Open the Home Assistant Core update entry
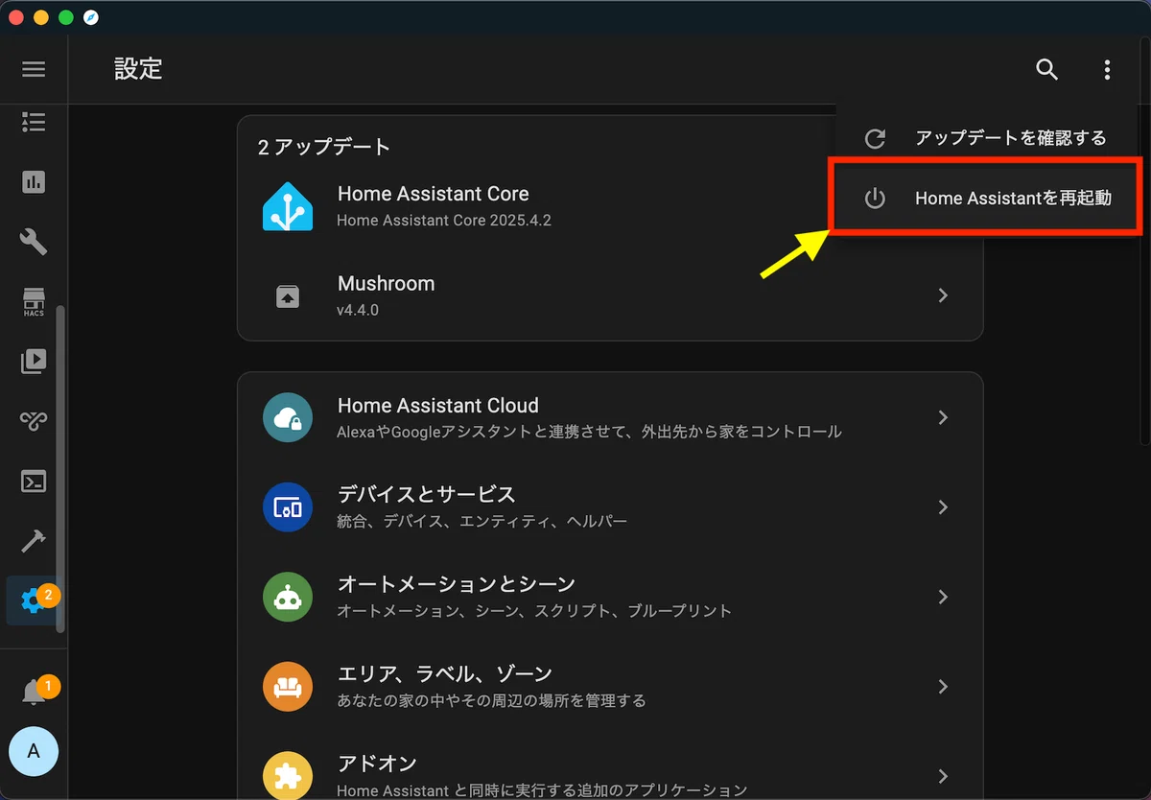 click(610, 206)
